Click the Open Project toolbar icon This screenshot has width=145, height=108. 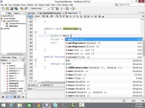pos(12,9)
